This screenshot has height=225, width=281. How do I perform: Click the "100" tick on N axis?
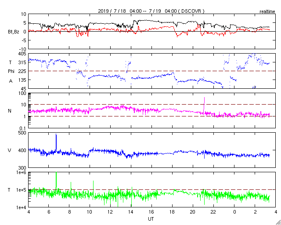tap(23, 93)
